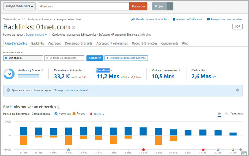This screenshot has width=249, height=156.
Task: Click the blue dot swatch in 01net.com field
Action: [x=6, y=58]
